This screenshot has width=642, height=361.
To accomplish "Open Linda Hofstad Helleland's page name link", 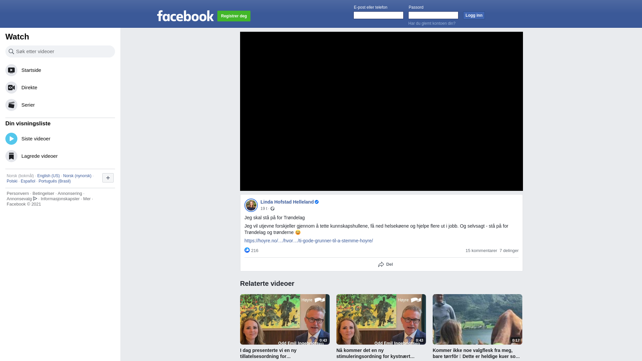I will (287, 202).
